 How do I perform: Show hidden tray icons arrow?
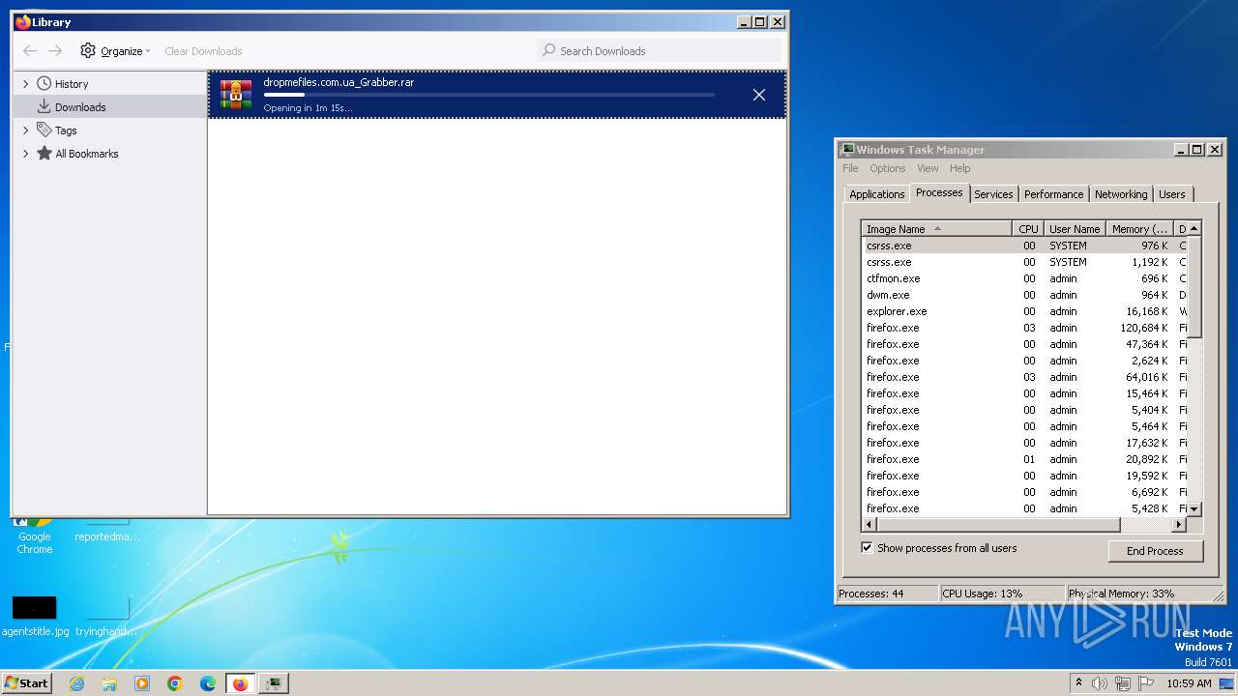point(1078,683)
